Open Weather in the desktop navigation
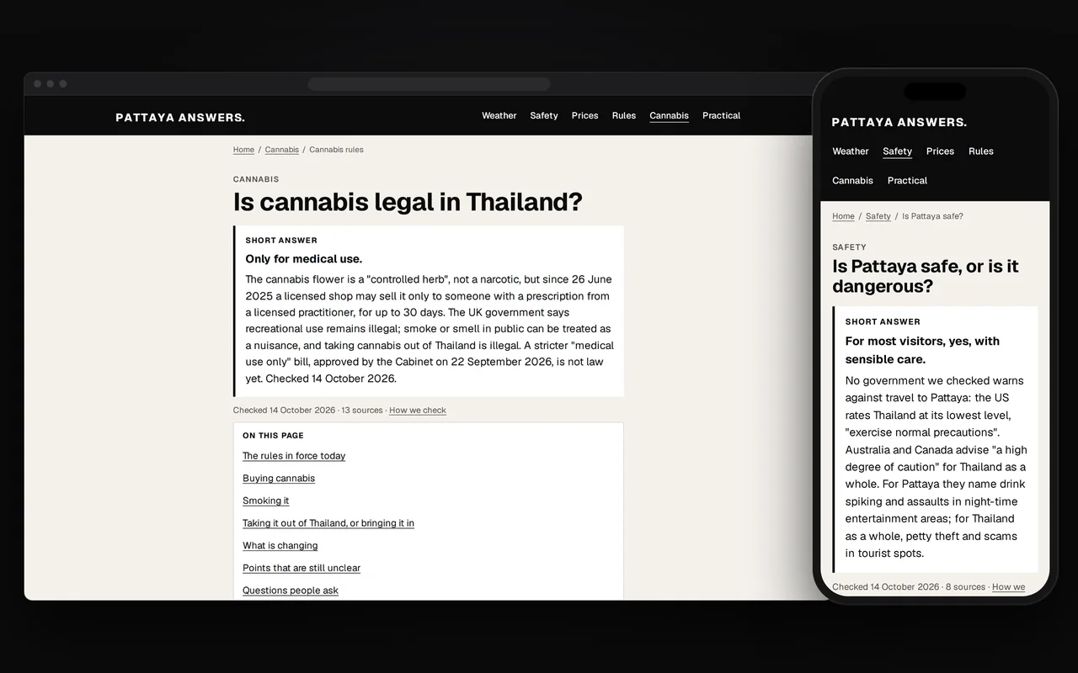The height and width of the screenshot is (673, 1078). (499, 116)
